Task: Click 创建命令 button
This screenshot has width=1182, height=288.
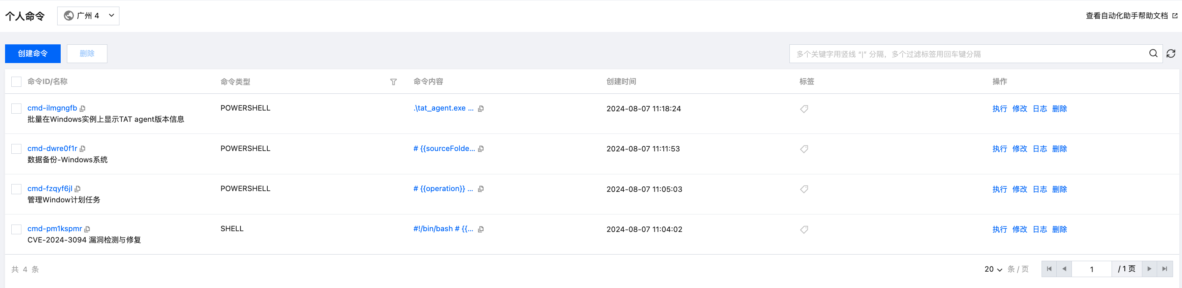Action: click(x=33, y=54)
